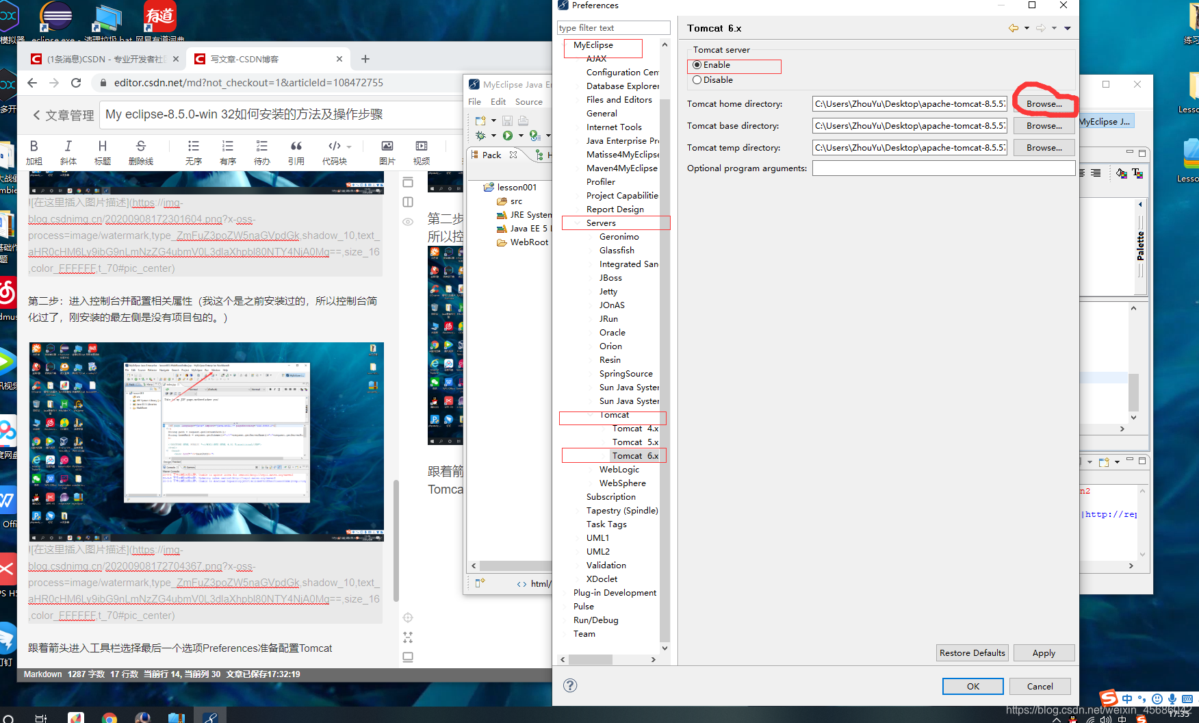Click the Preferences back navigation arrow

pos(1013,28)
